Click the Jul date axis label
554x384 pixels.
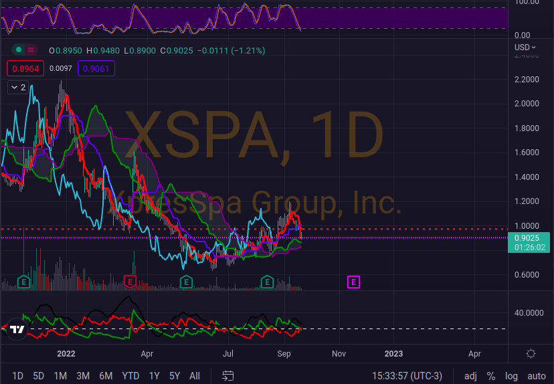(228, 354)
